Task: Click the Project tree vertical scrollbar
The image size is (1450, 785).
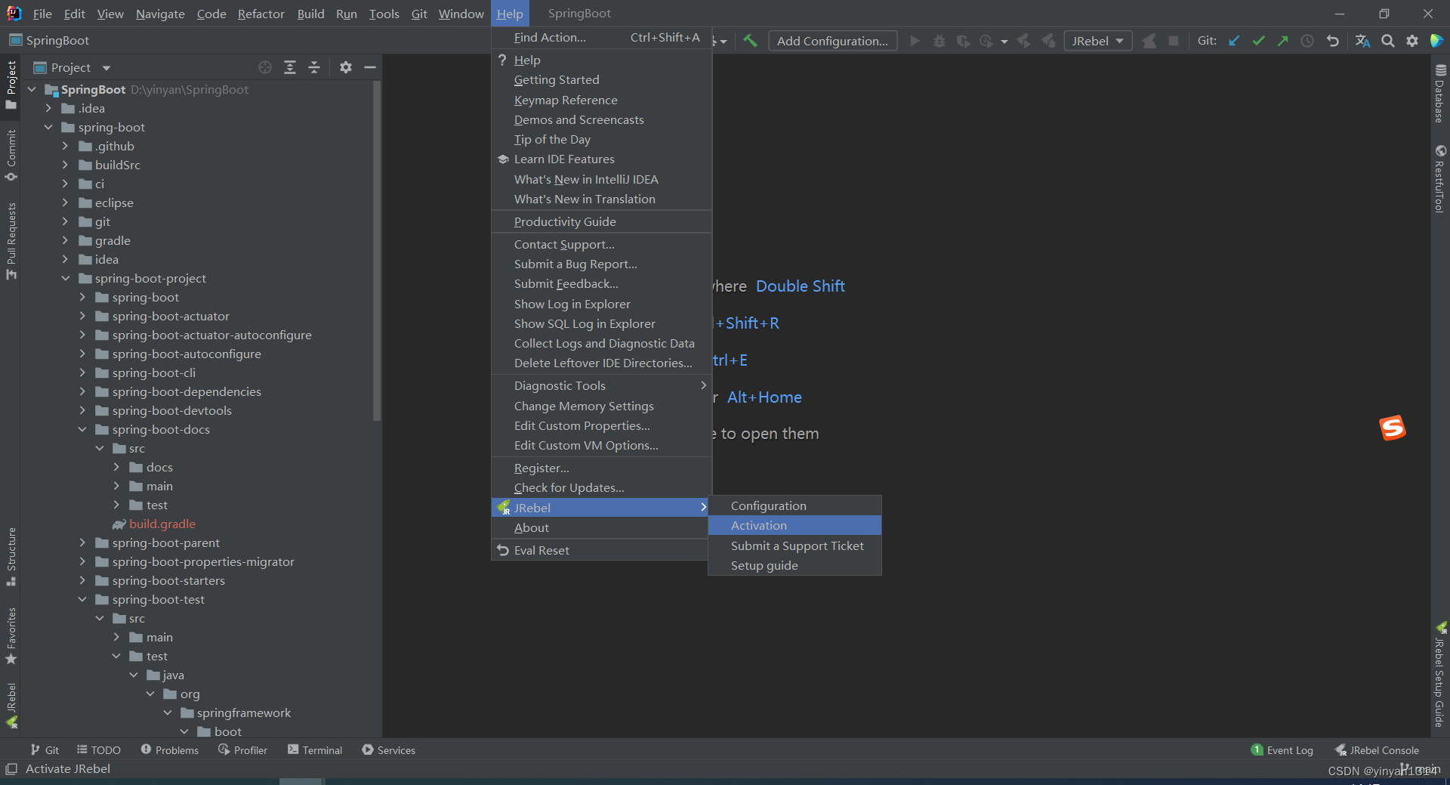Action: coord(377,252)
